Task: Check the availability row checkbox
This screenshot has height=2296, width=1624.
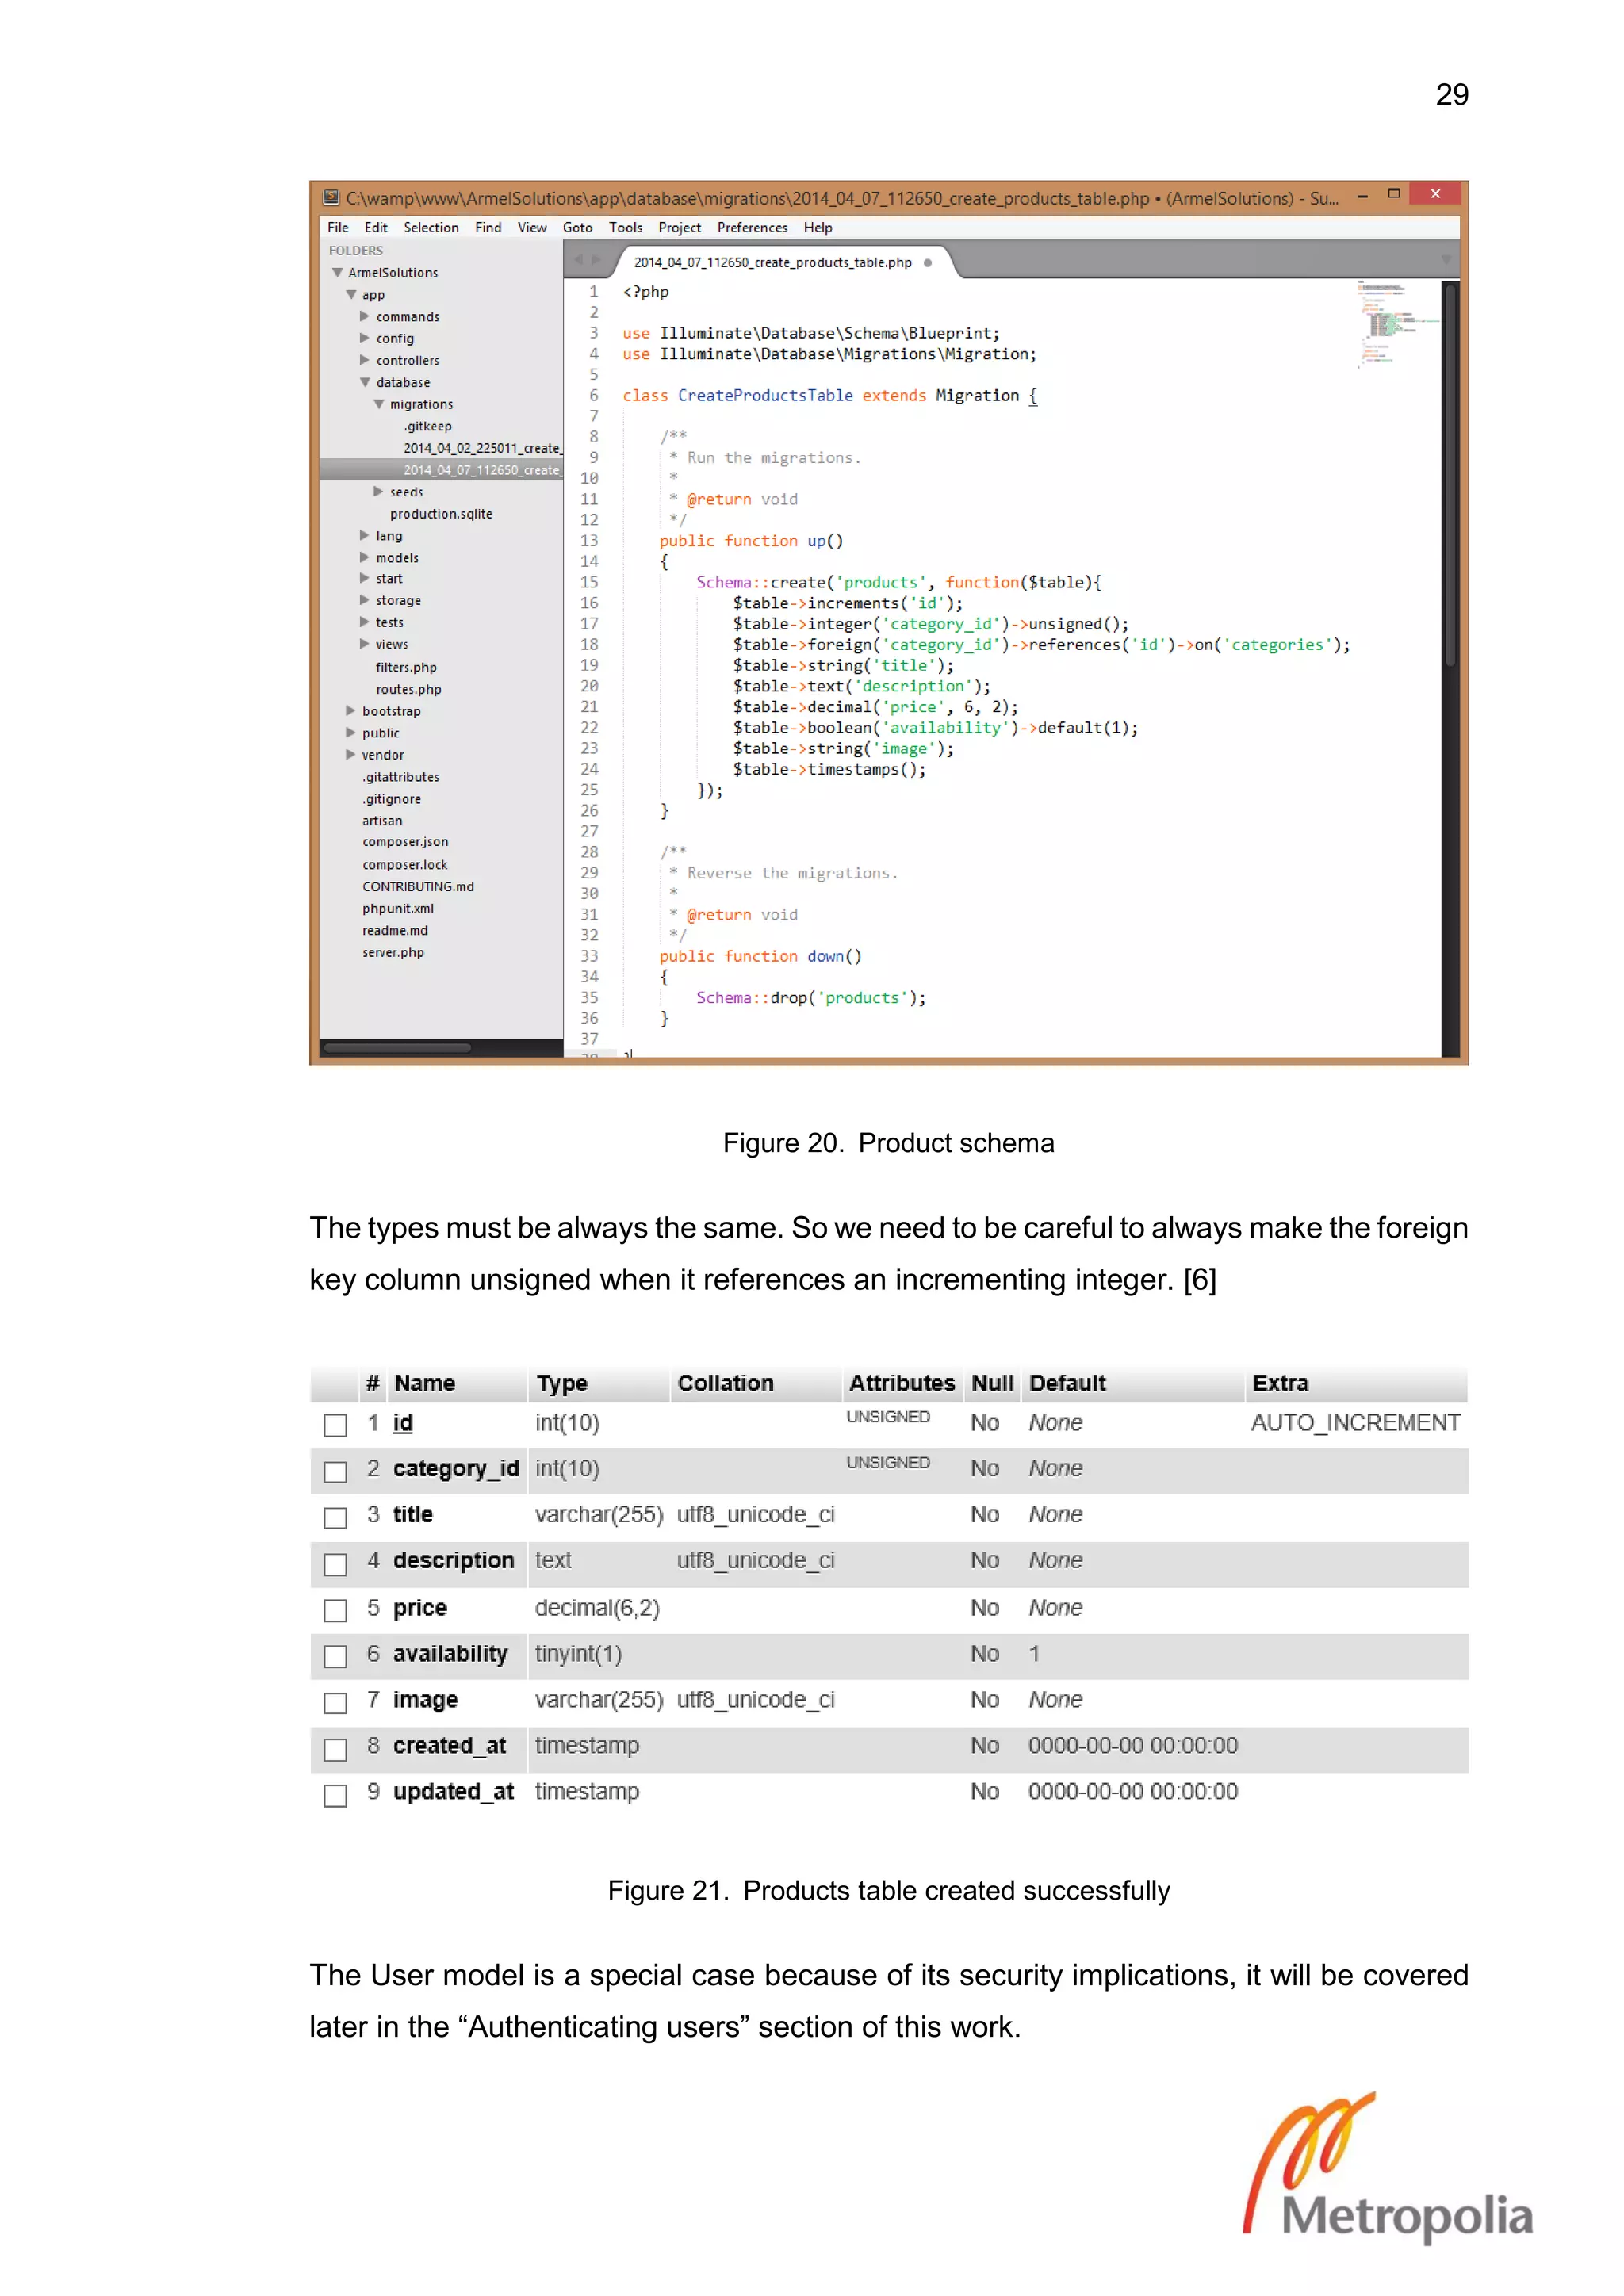Action: pyautogui.click(x=335, y=1656)
